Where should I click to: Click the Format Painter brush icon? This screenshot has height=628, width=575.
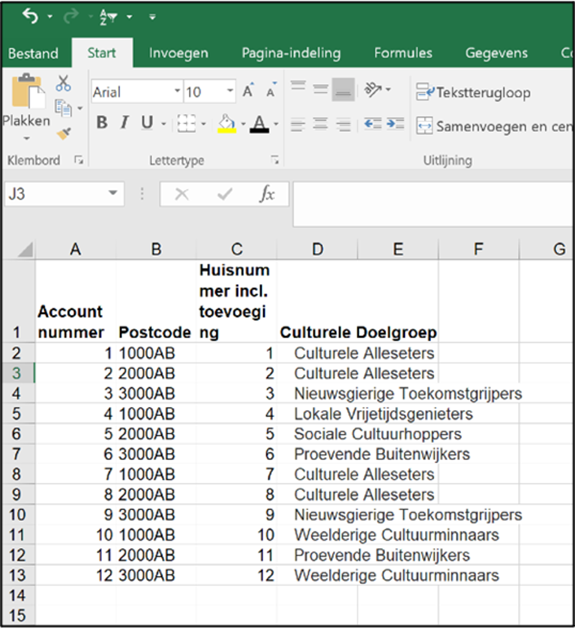(x=63, y=134)
